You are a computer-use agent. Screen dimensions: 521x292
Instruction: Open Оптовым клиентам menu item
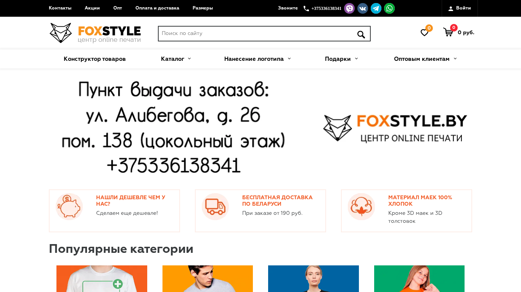(x=421, y=59)
